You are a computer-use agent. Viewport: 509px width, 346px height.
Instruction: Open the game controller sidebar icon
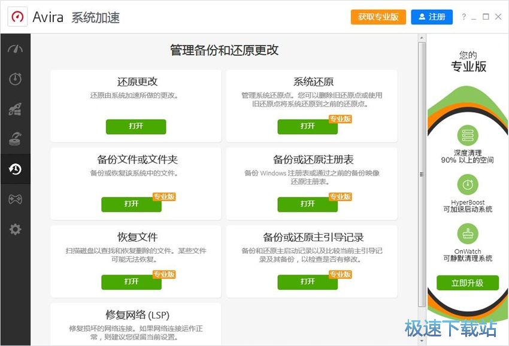pyautogui.click(x=15, y=199)
